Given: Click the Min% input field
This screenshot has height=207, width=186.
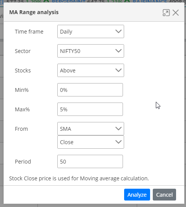Looking at the screenshot, I should (x=90, y=90).
